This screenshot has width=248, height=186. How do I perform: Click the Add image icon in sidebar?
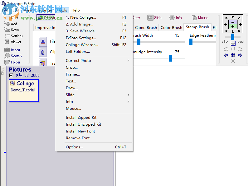(7, 24)
